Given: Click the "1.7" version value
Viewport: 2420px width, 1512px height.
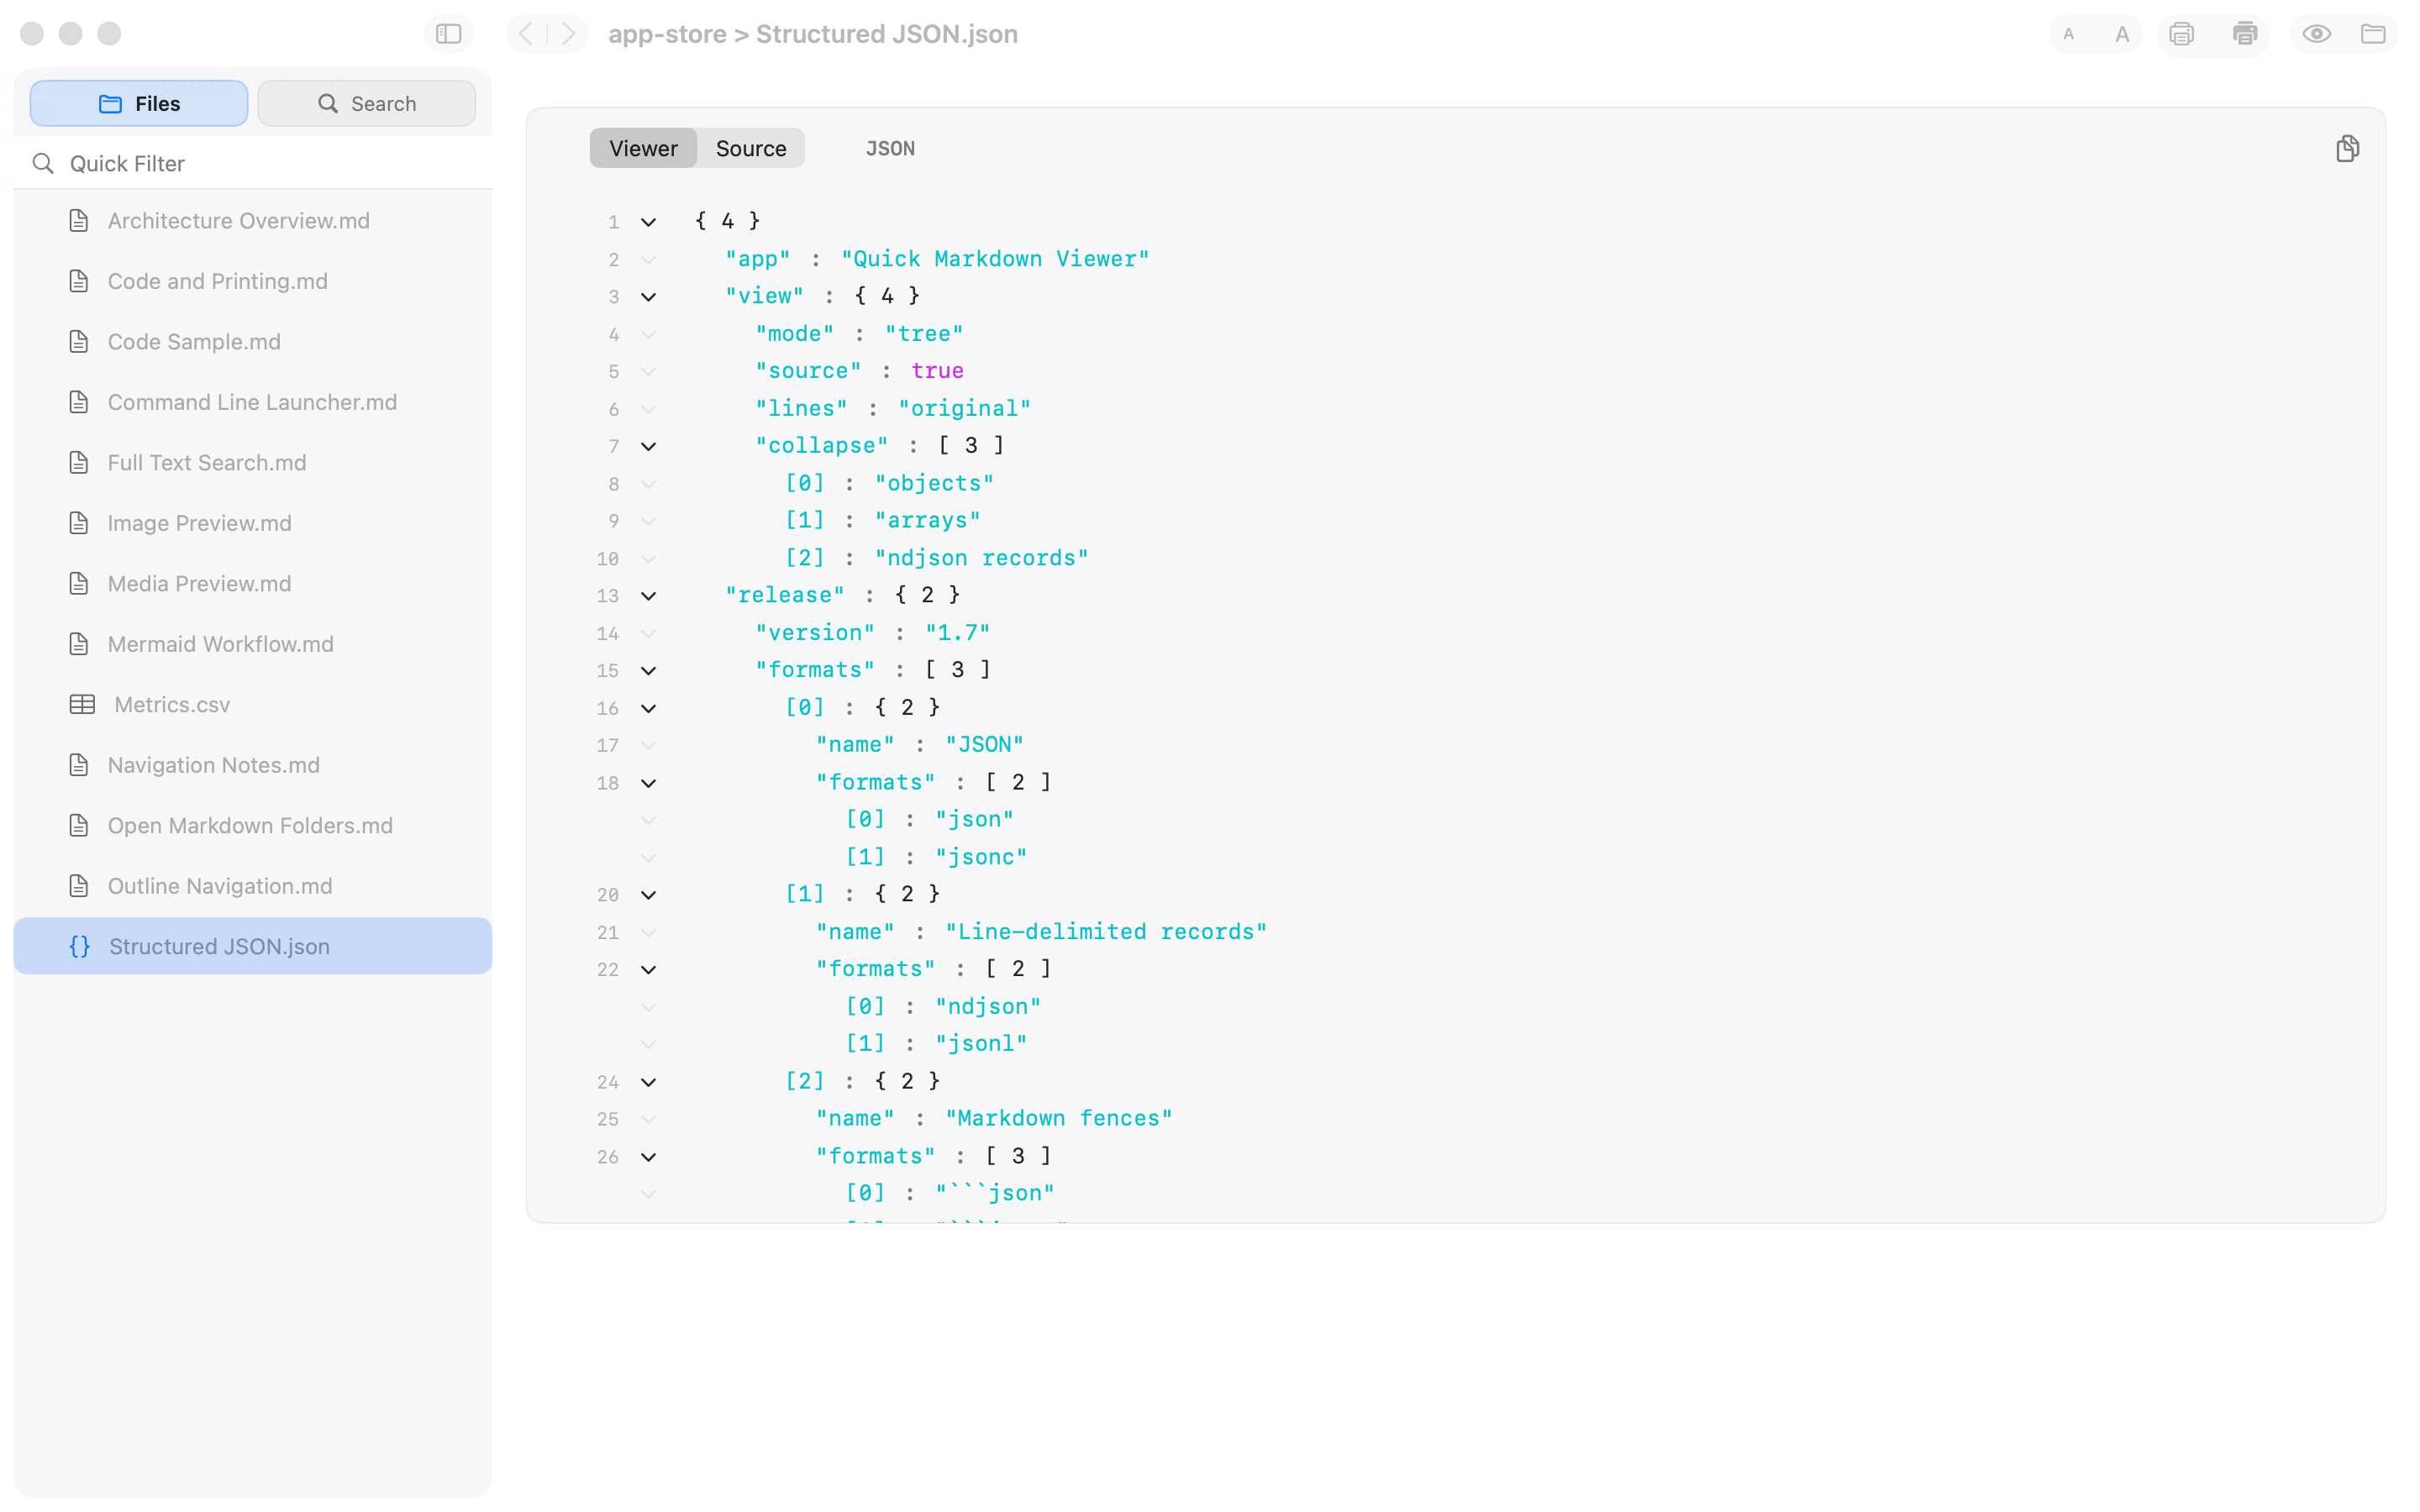Looking at the screenshot, I should (x=957, y=633).
